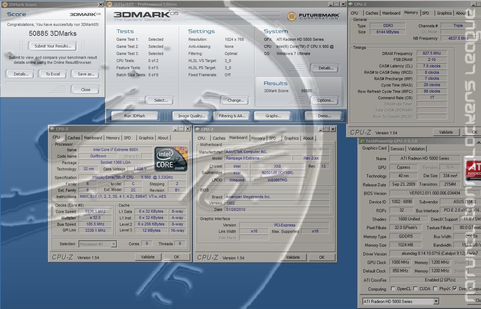Open Graphs in 3DMark05
The image size is (481, 309).
(x=273, y=116)
